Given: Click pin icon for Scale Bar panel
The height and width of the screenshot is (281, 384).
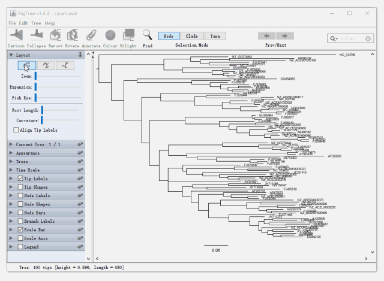Looking at the screenshot, I should (80, 229).
